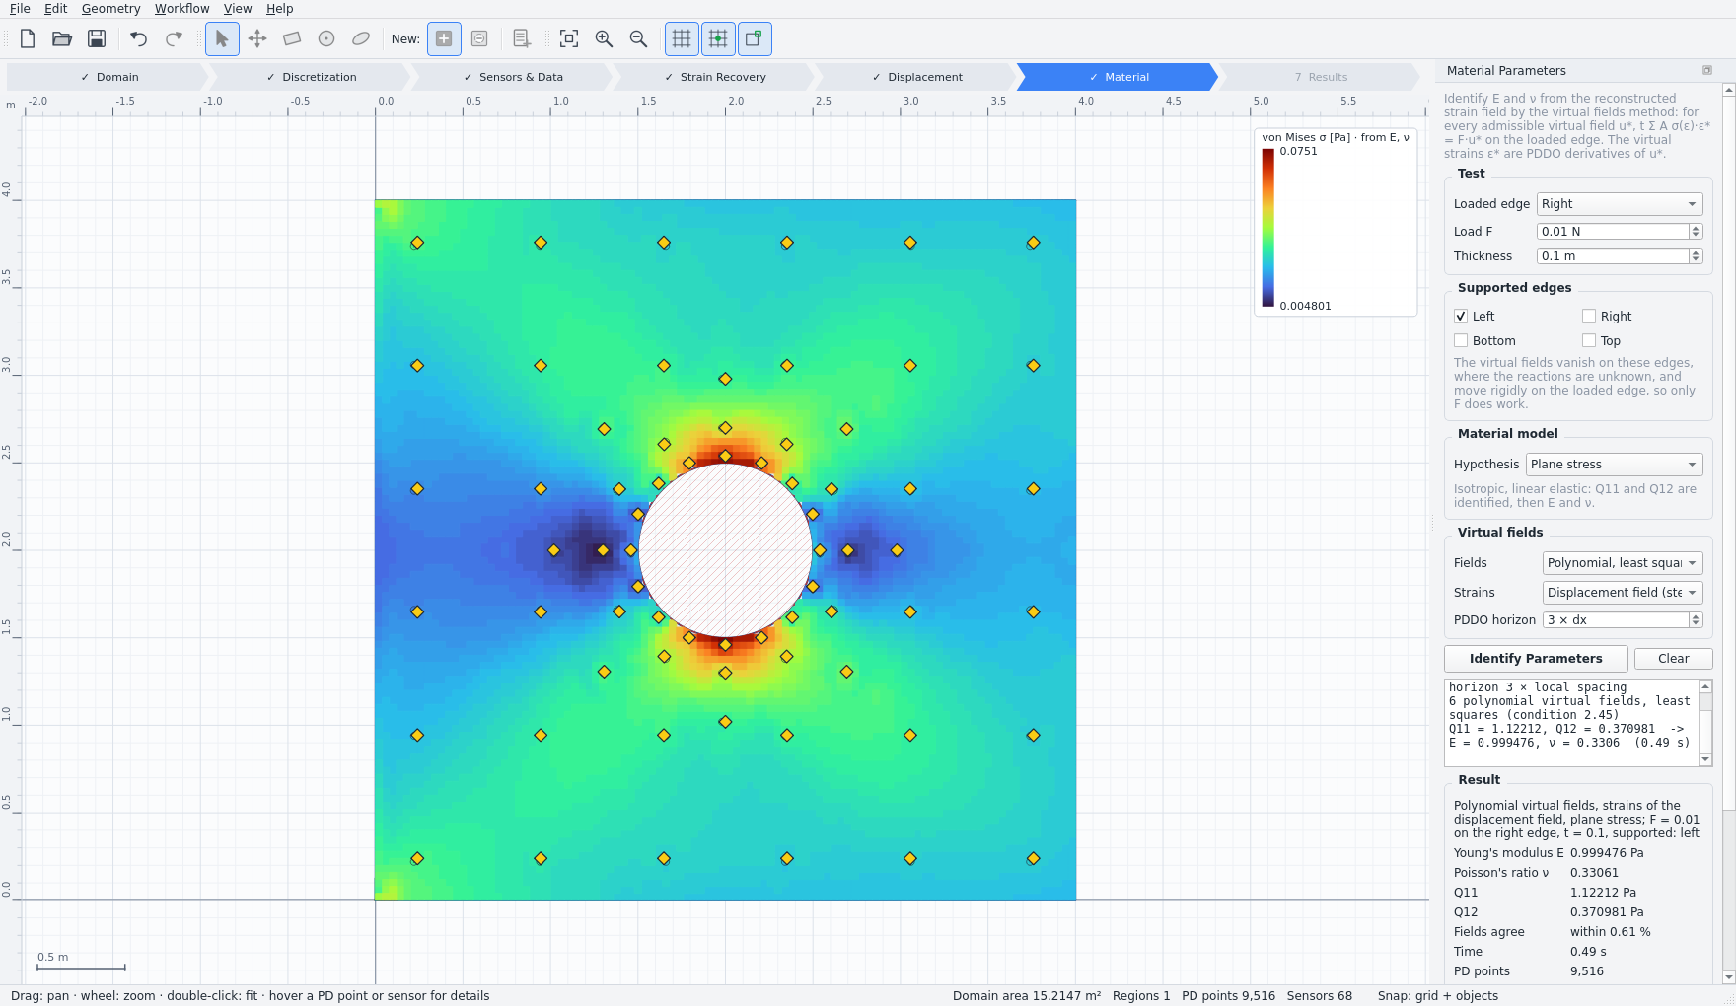Open the virtual Fields dropdown
1736x1006 pixels.
(x=1623, y=563)
